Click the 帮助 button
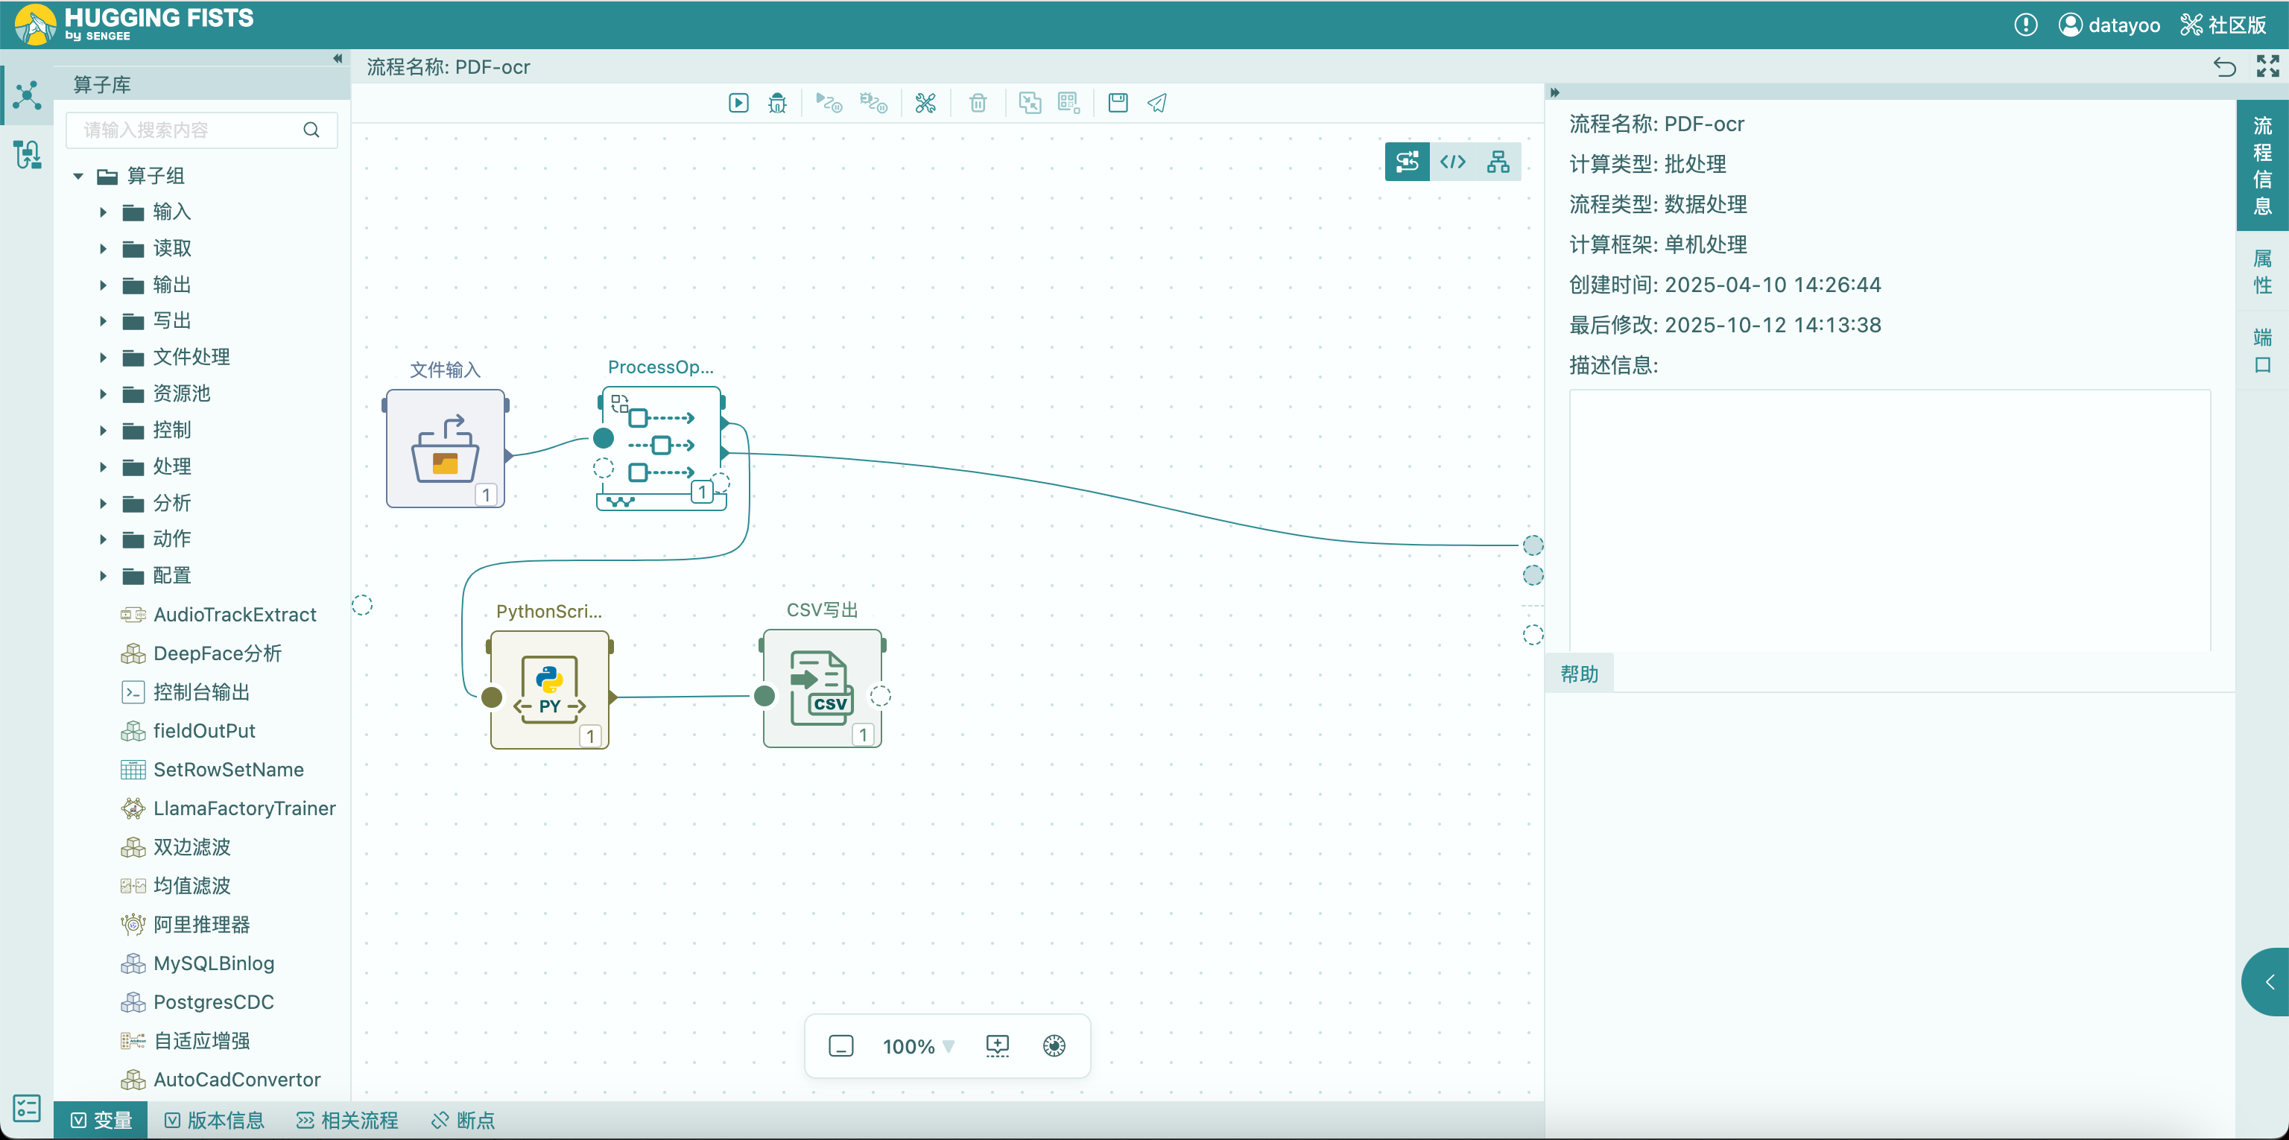The width and height of the screenshot is (2289, 1140). coord(1579,674)
